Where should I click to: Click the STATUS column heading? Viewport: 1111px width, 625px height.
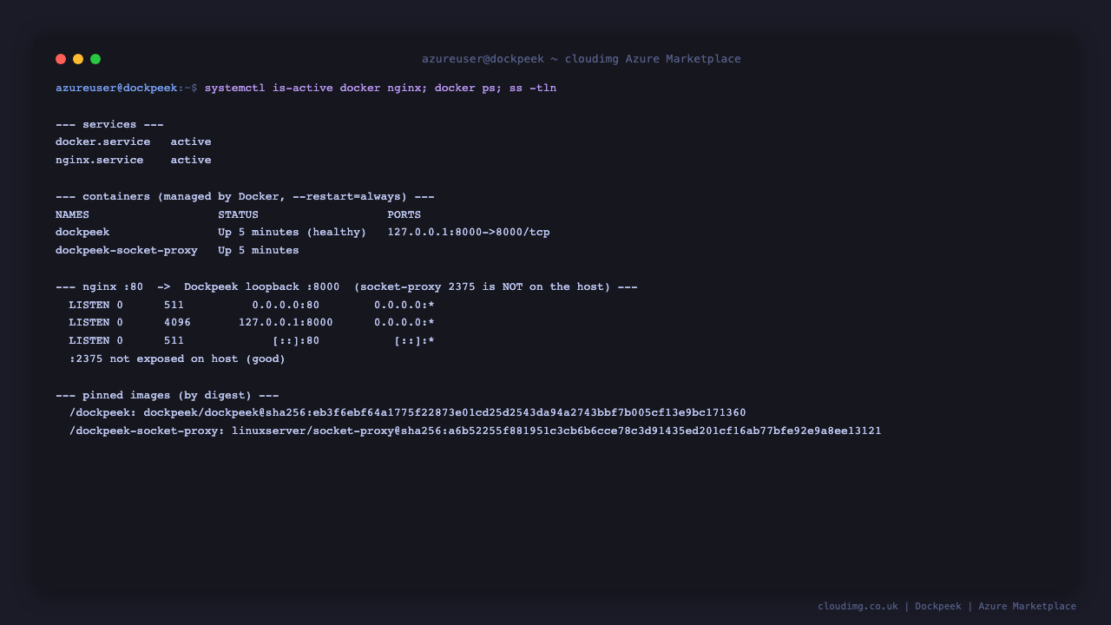(238, 214)
